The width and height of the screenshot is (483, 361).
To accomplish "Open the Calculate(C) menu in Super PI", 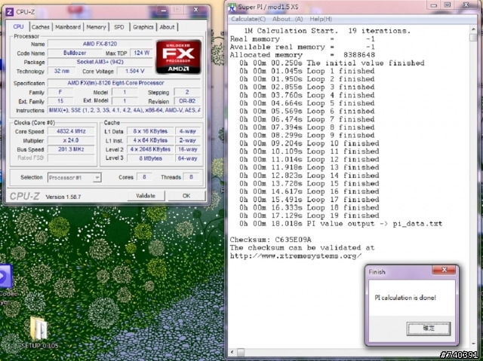I will (x=248, y=19).
